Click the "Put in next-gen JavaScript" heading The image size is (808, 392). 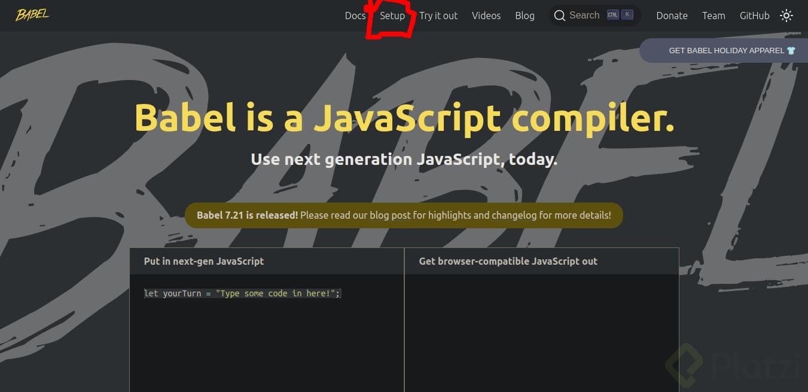click(x=204, y=261)
